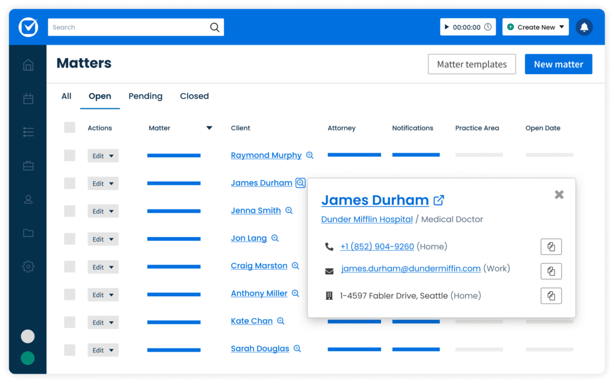Open the settings gear icon in the sidebar

point(28,266)
